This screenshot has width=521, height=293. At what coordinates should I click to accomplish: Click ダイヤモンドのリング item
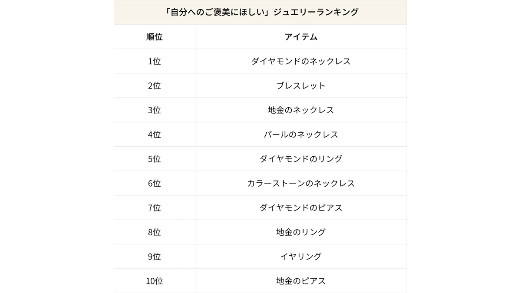pyautogui.click(x=300, y=159)
